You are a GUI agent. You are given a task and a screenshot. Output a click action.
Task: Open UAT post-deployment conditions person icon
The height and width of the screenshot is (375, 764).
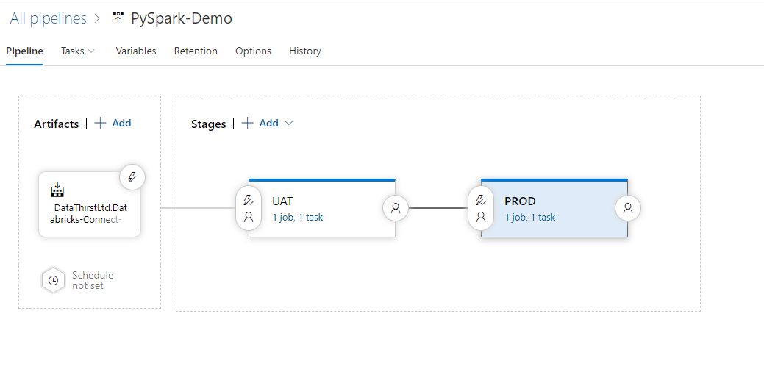tap(396, 208)
